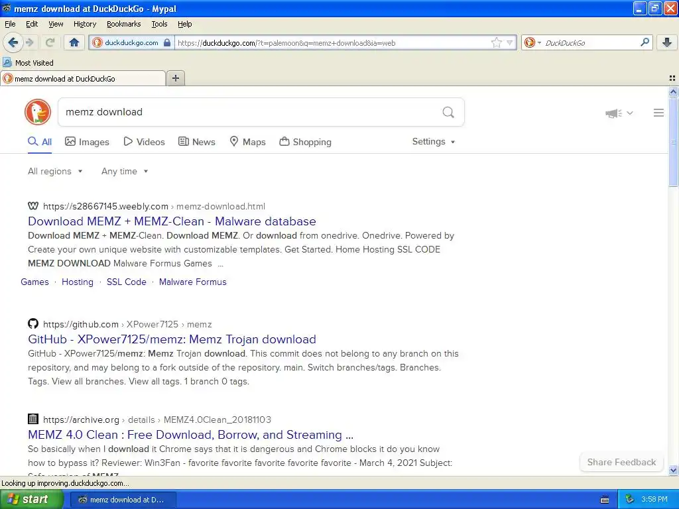Open the Tools menu

pos(159,24)
